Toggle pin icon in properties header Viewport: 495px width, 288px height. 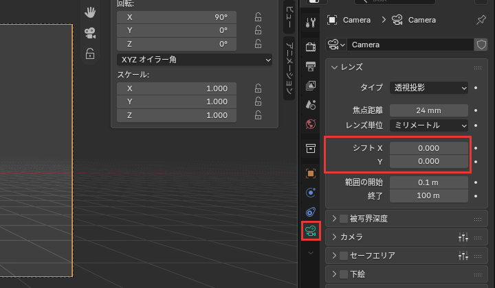pos(481,20)
